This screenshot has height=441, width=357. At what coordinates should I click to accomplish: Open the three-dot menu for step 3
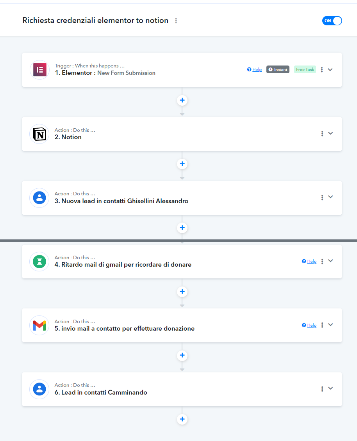pyautogui.click(x=322, y=197)
